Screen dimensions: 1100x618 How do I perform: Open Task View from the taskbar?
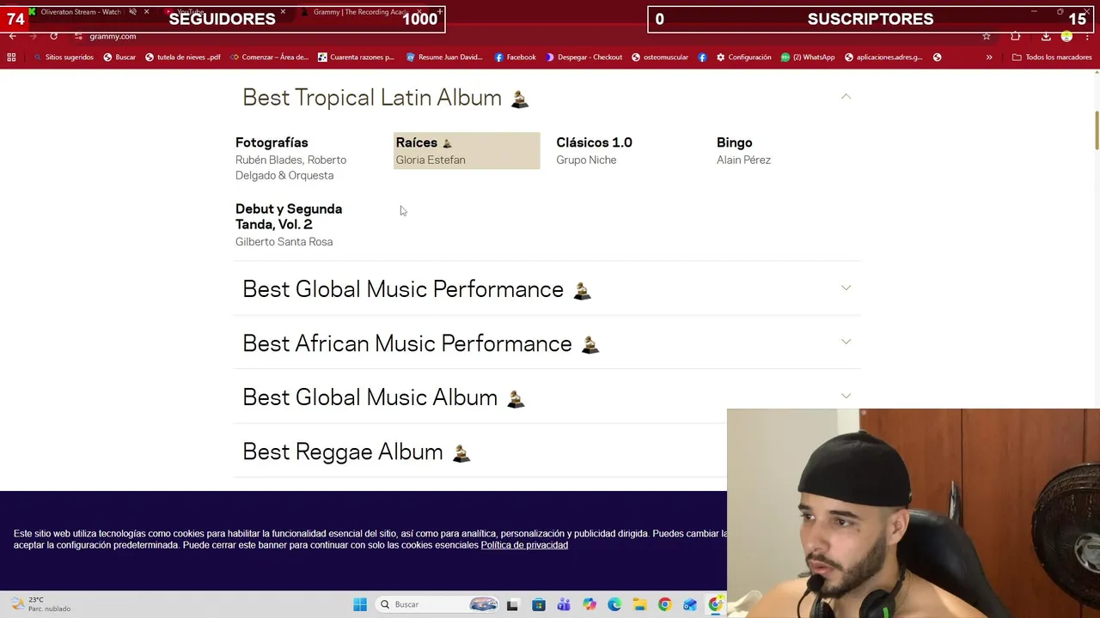512,604
